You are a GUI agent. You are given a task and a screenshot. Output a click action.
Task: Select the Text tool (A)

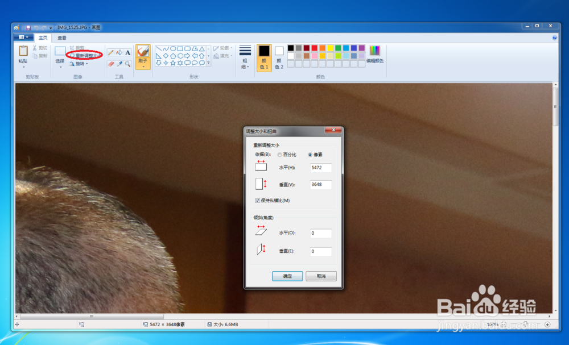coord(127,52)
